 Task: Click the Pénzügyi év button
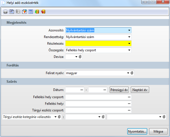point(119,90)
